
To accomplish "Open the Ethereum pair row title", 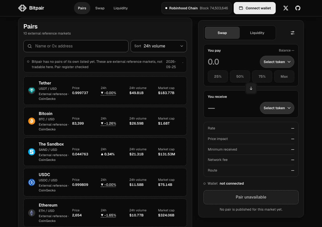I will [x=48, y=205].
